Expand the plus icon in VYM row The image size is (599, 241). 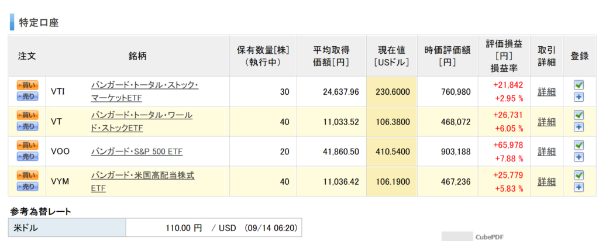pyautogui.click(x=579, y=187)
